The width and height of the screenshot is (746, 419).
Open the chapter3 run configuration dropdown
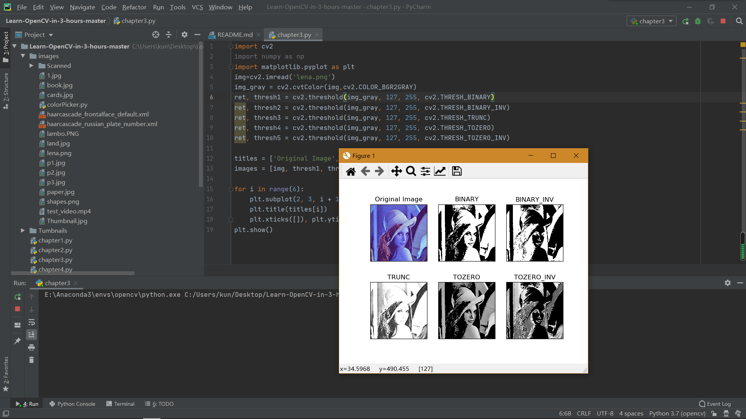click(x=652, y=21)
